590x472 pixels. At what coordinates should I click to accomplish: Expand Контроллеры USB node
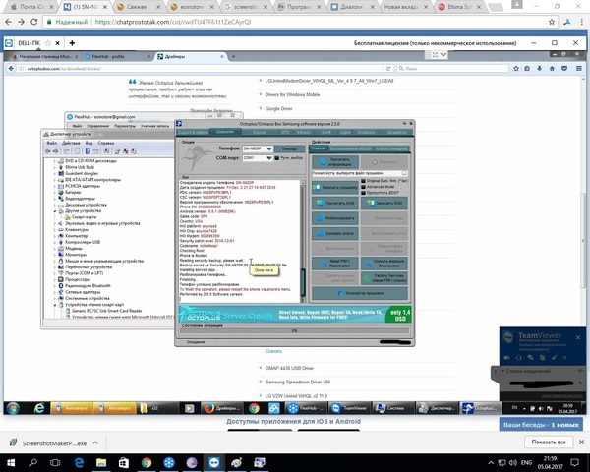(x=54, y=243)
